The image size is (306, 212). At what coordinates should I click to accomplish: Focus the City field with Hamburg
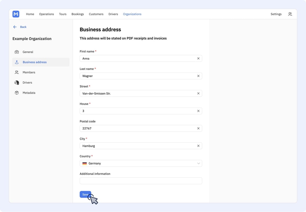pyautogui.click(x=141, y=146)
